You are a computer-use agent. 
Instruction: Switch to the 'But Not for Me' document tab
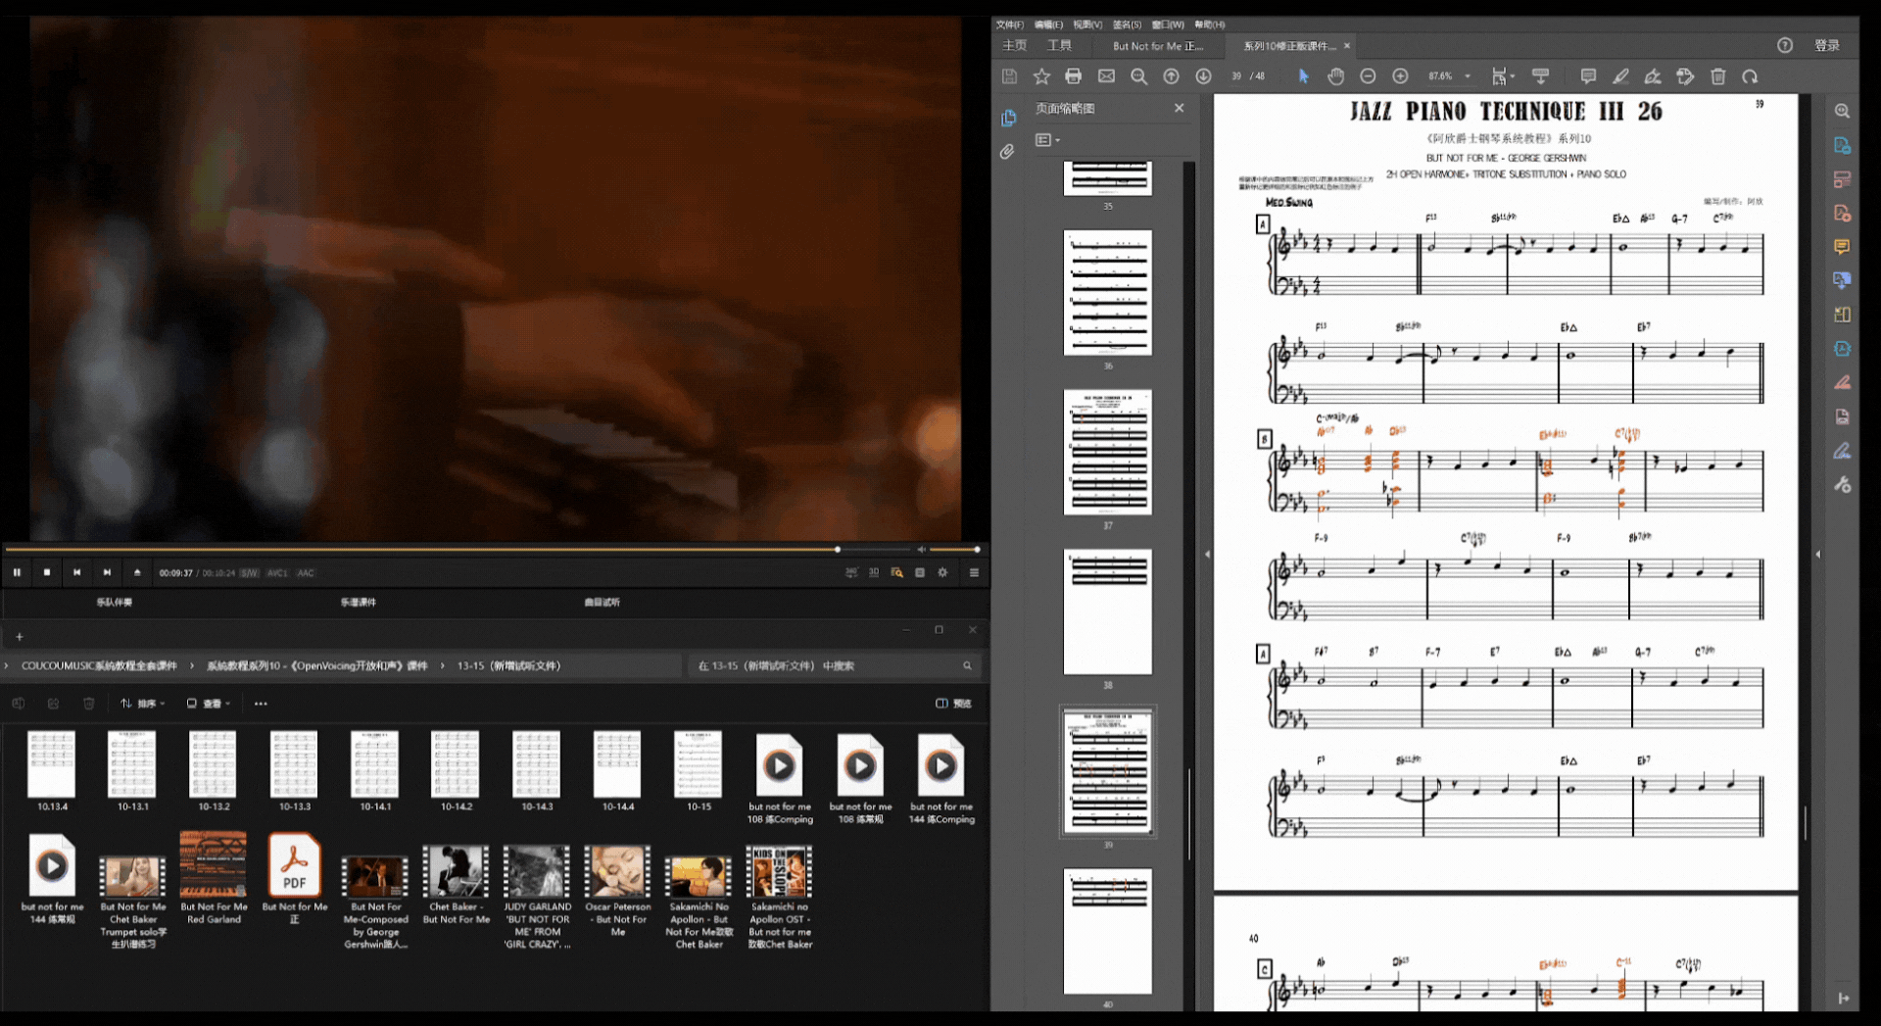coord(1158,46)
